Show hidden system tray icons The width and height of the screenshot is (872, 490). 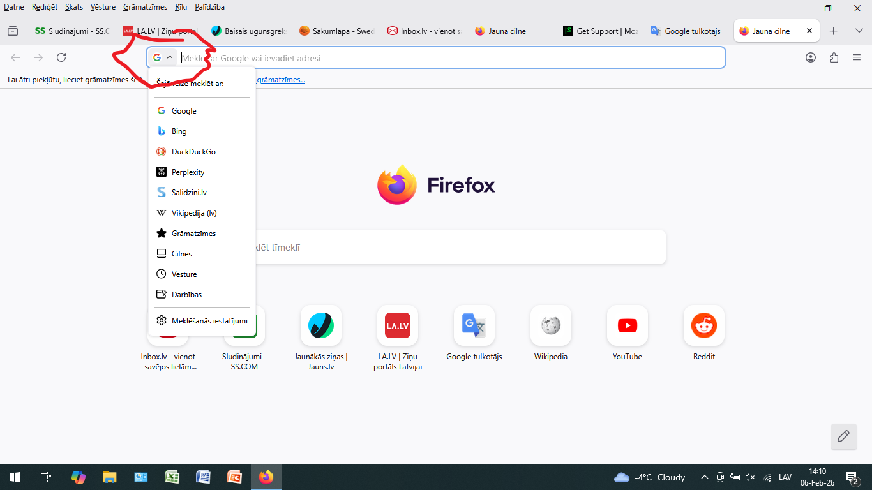(705, 477)
